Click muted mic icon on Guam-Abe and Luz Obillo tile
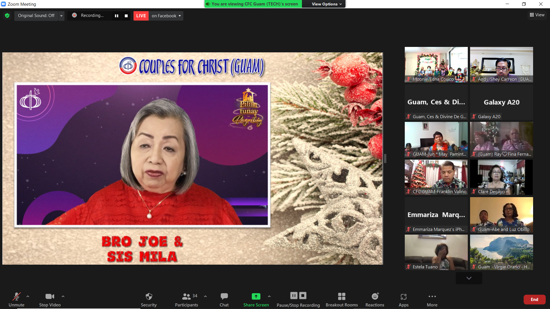This screenshot has height=309, width=550. tap(474, 229)
